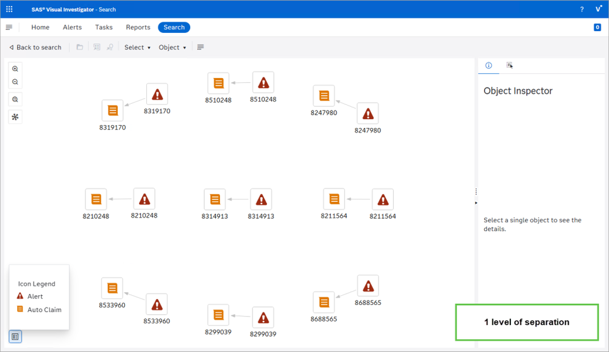Open the user profile V menu
Image resolution: width=609 pixels, height=352 pixels.
tap(599, 9)
